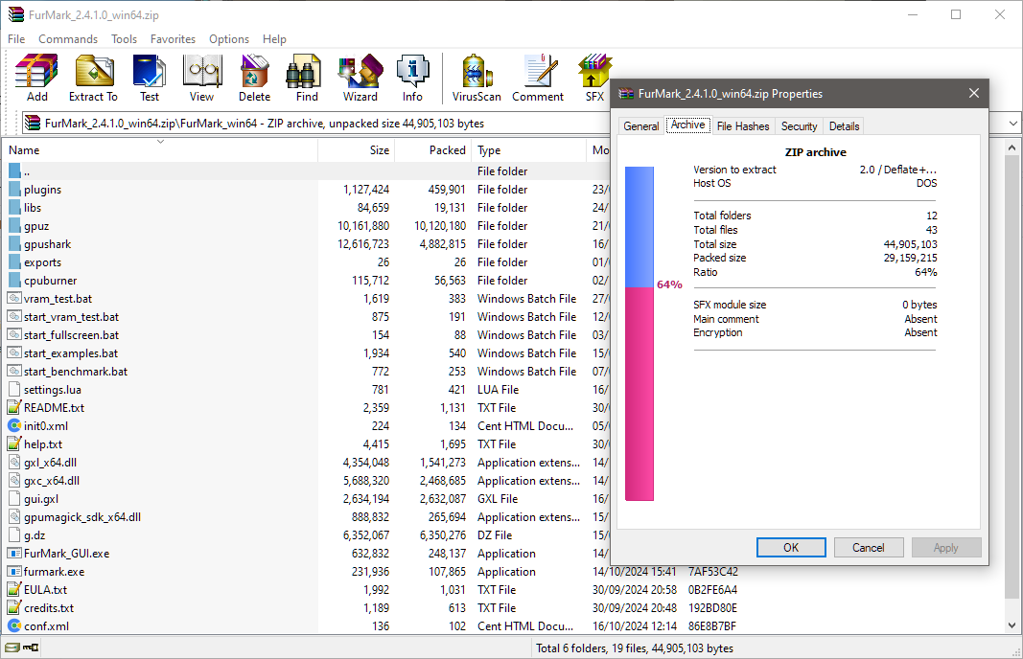This screenshot has height=659, width=1023.
Task: Click Cancel in the Properties dialog
Action: click(x=869, y=548)
